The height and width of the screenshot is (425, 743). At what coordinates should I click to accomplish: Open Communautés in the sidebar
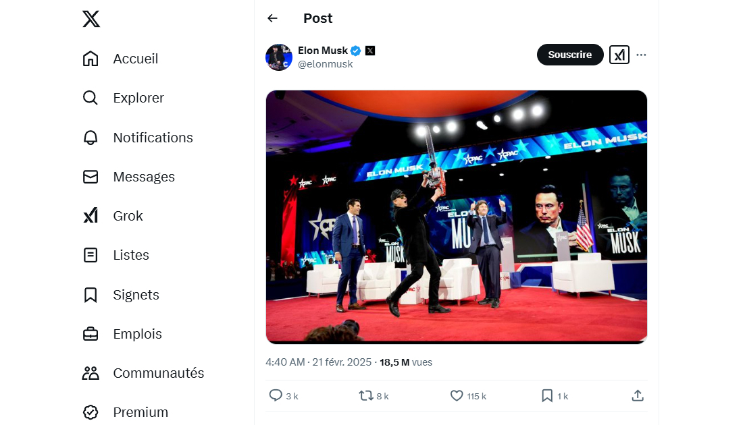(158, 373)
